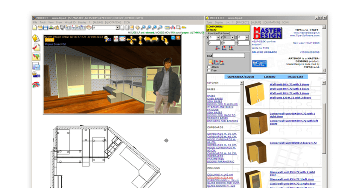Open the Tools menu in Price List window
Viewport: 359px width, 188px height.
(x=209, y=22)
